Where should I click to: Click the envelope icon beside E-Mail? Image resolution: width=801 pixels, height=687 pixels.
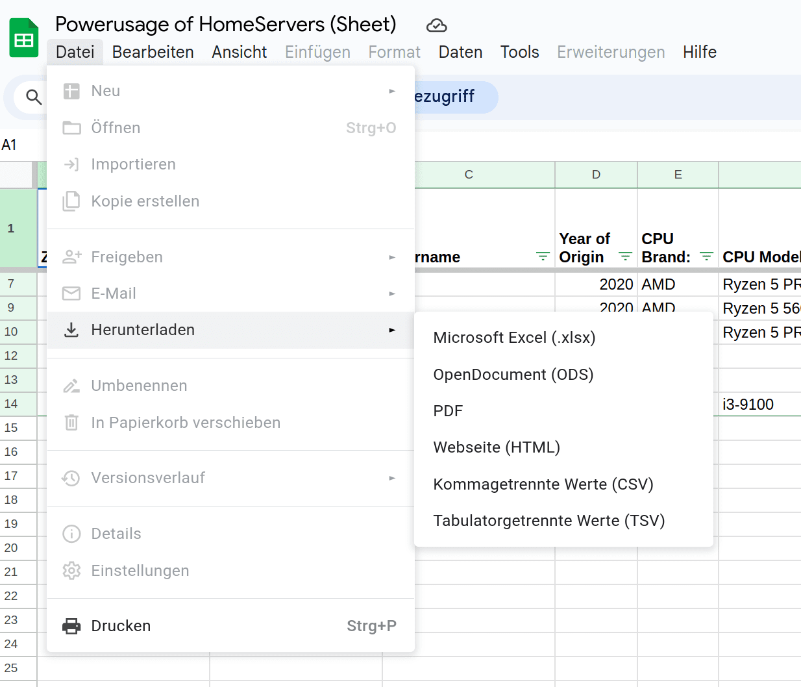click(71, 294)
